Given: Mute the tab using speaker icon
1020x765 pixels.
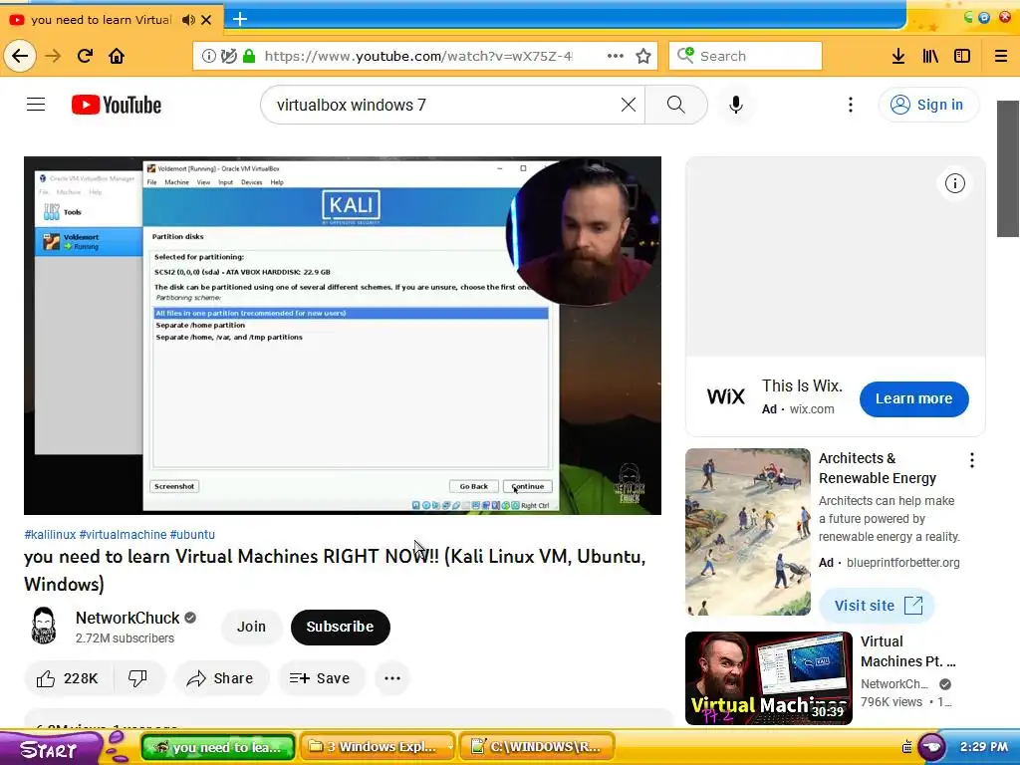Looking at the screenshot, I should pyautogui.click(x=188, y=20).
